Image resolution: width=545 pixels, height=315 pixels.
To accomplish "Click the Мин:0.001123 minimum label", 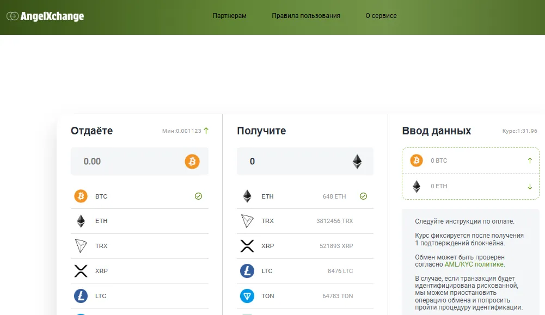I will tap(182, 131).
